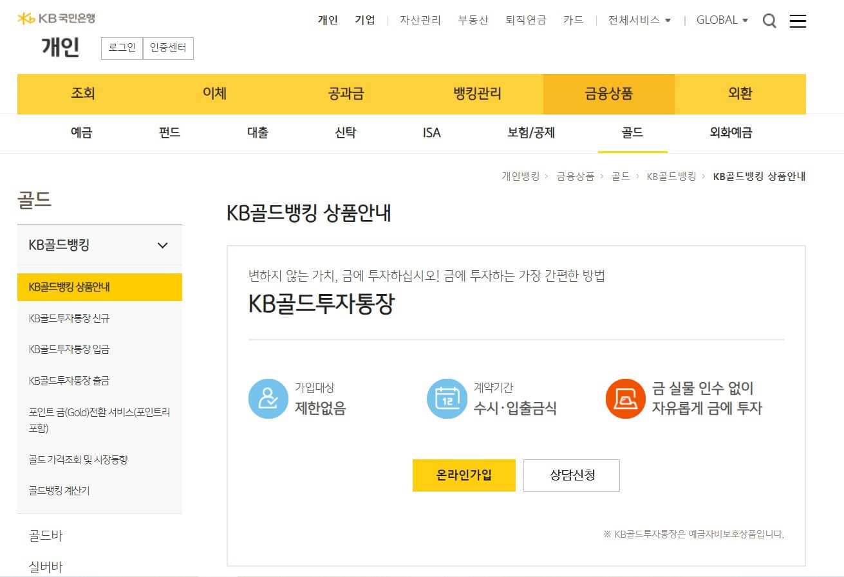Select 개인 in the top navigation

click(328, 20)
